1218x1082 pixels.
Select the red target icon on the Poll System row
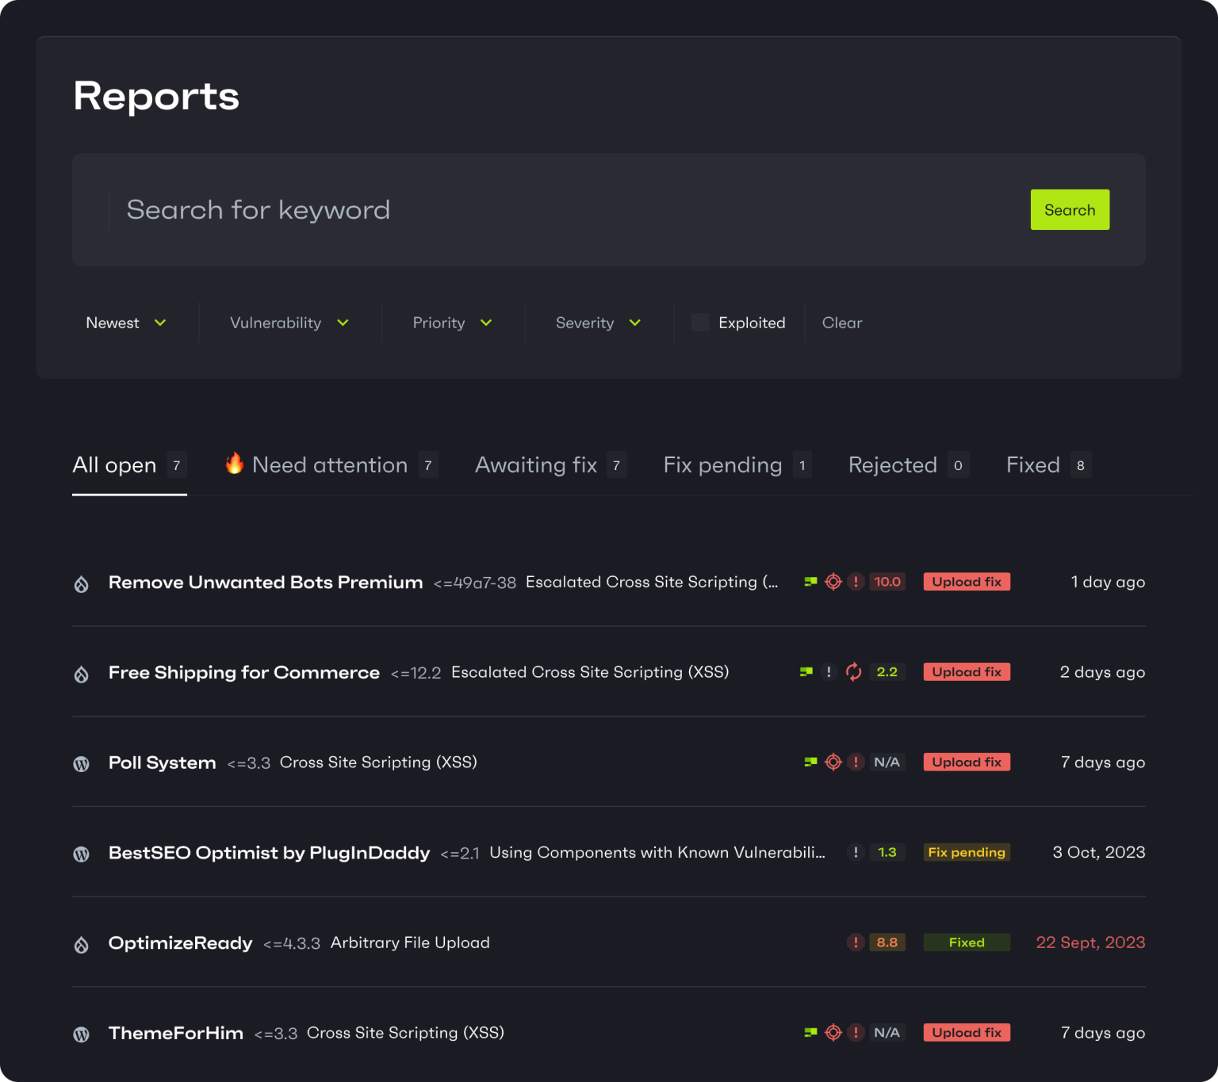tap(833, 762)
